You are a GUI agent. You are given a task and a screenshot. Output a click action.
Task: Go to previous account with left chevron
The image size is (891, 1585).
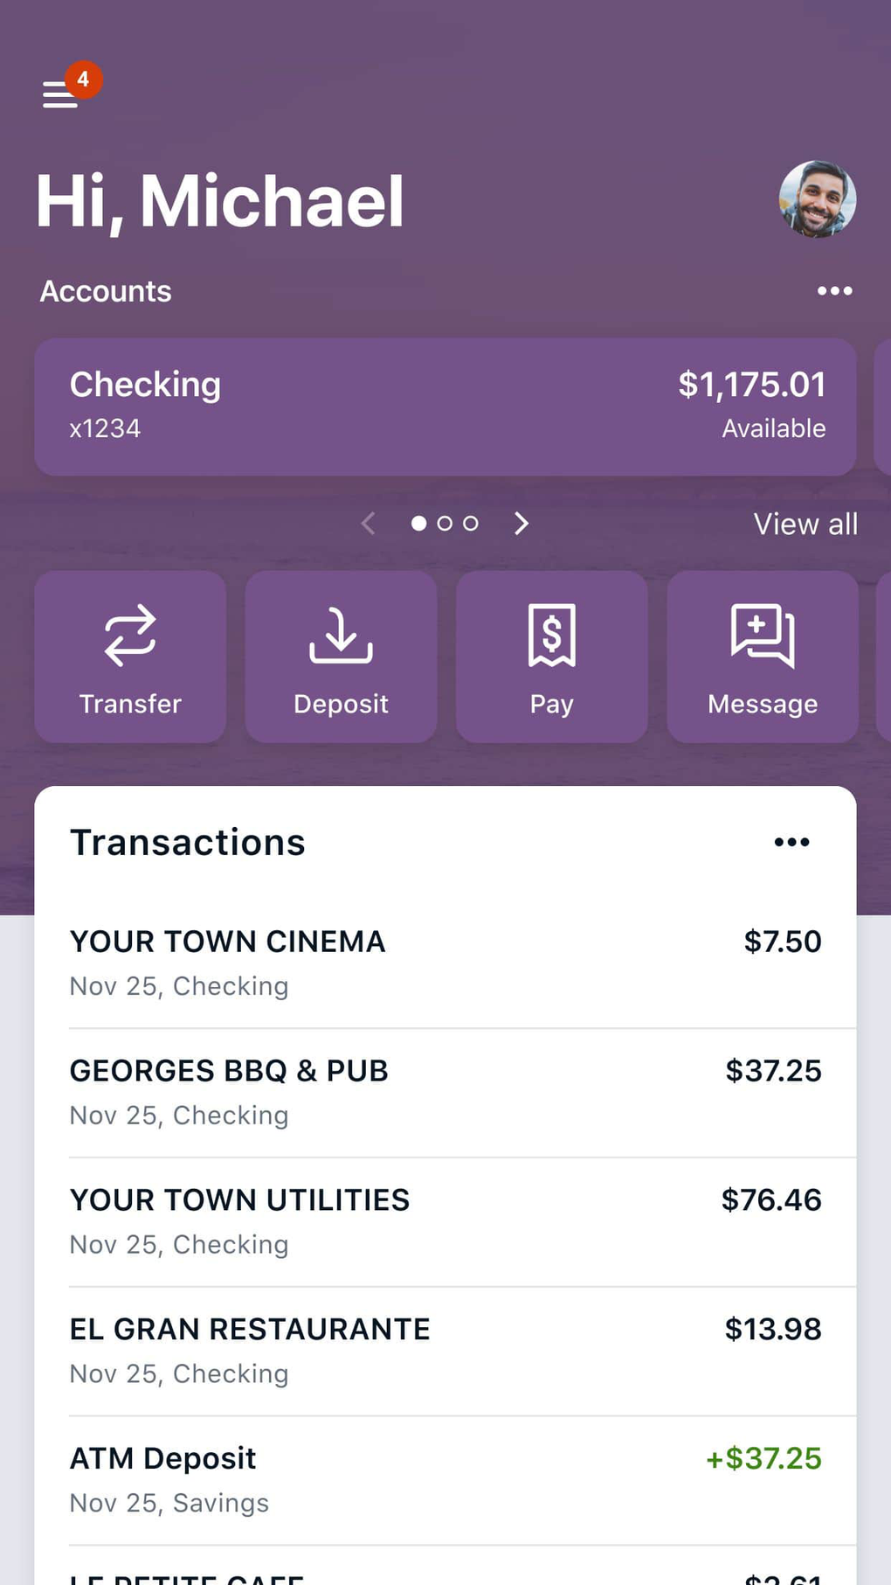369,524
